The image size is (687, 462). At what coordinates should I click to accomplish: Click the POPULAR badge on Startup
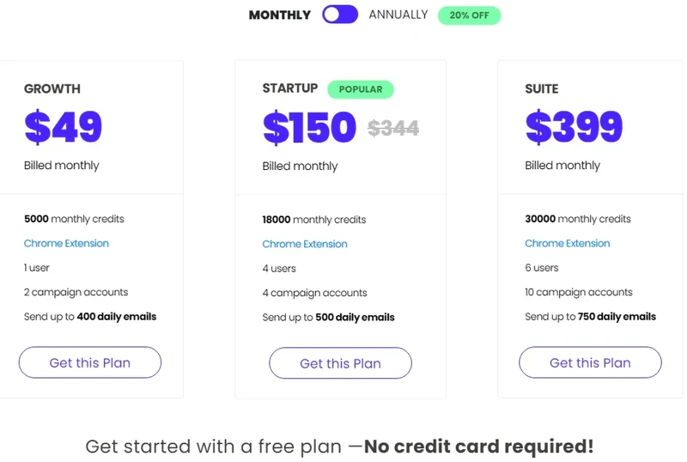pyautogui.click(x=361, y=89)
